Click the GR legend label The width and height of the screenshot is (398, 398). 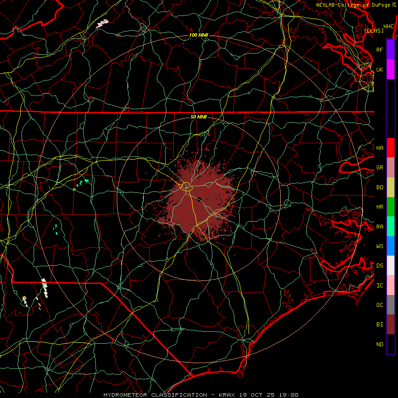[x=379, y=168]
